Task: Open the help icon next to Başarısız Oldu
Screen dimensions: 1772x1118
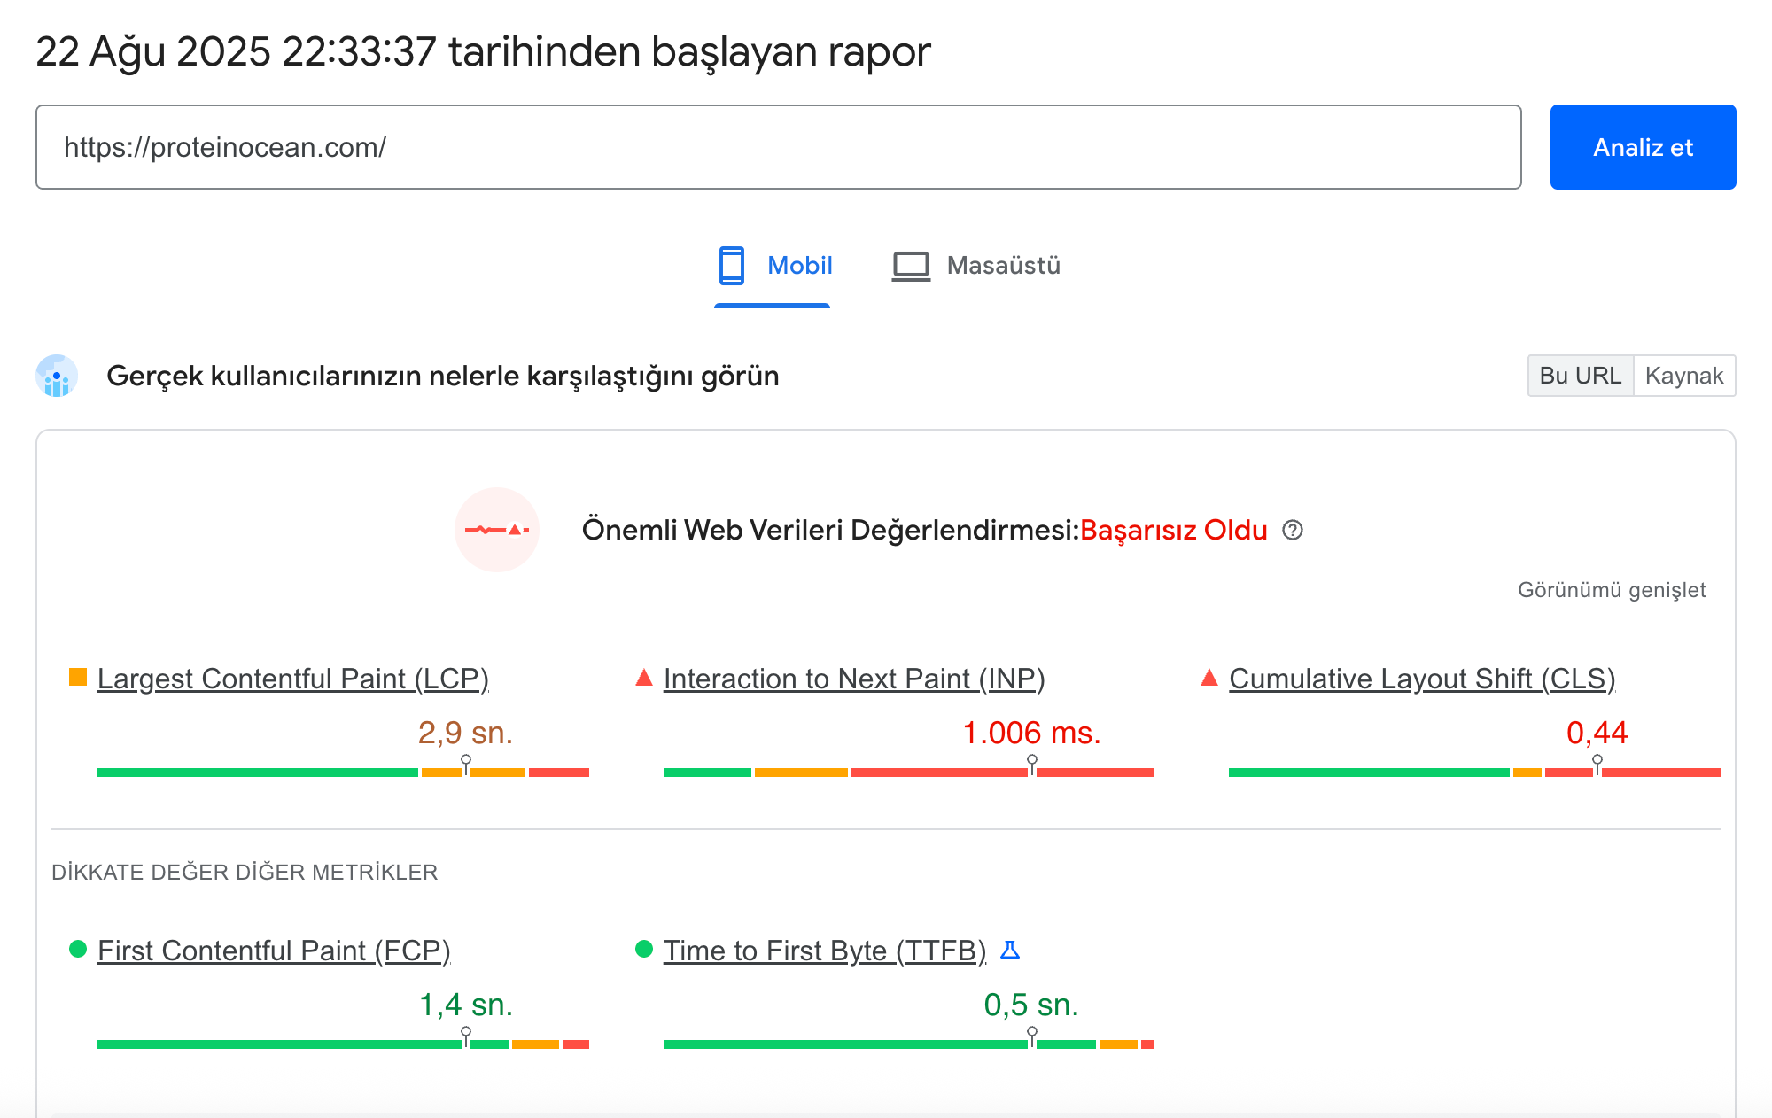Action: coord(1295,530)
